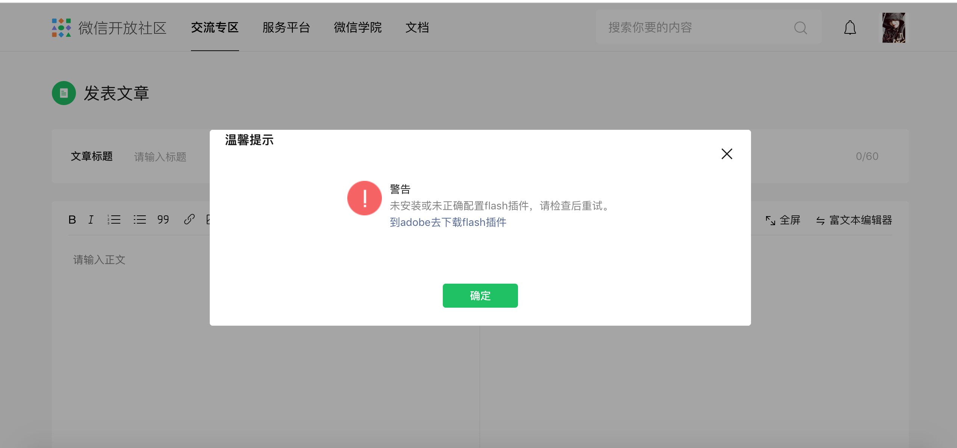
Task: Click the green article page icon
Action: coord(64,93)
